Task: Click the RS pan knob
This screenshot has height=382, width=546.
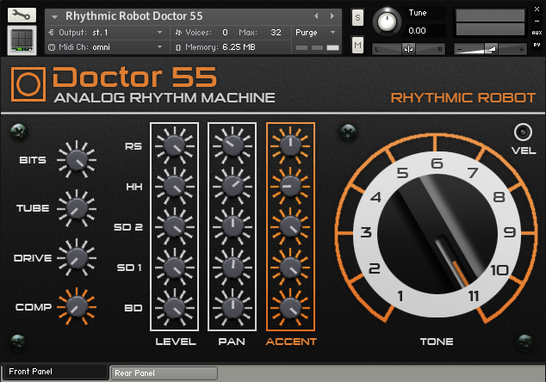Action: [233, 146]
